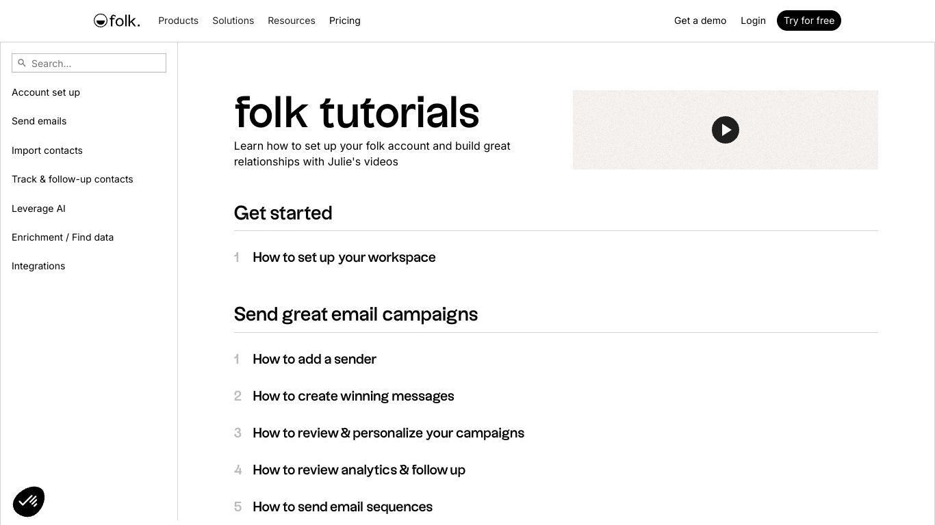935x525 pixels.
Task: Open How to create winning messages tutorial
Action: point(353,396)
